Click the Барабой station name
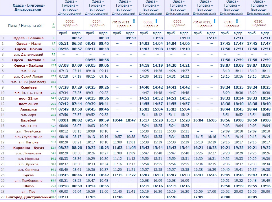The height and width of the screenshot is (202, 272). tap(28, 120)
